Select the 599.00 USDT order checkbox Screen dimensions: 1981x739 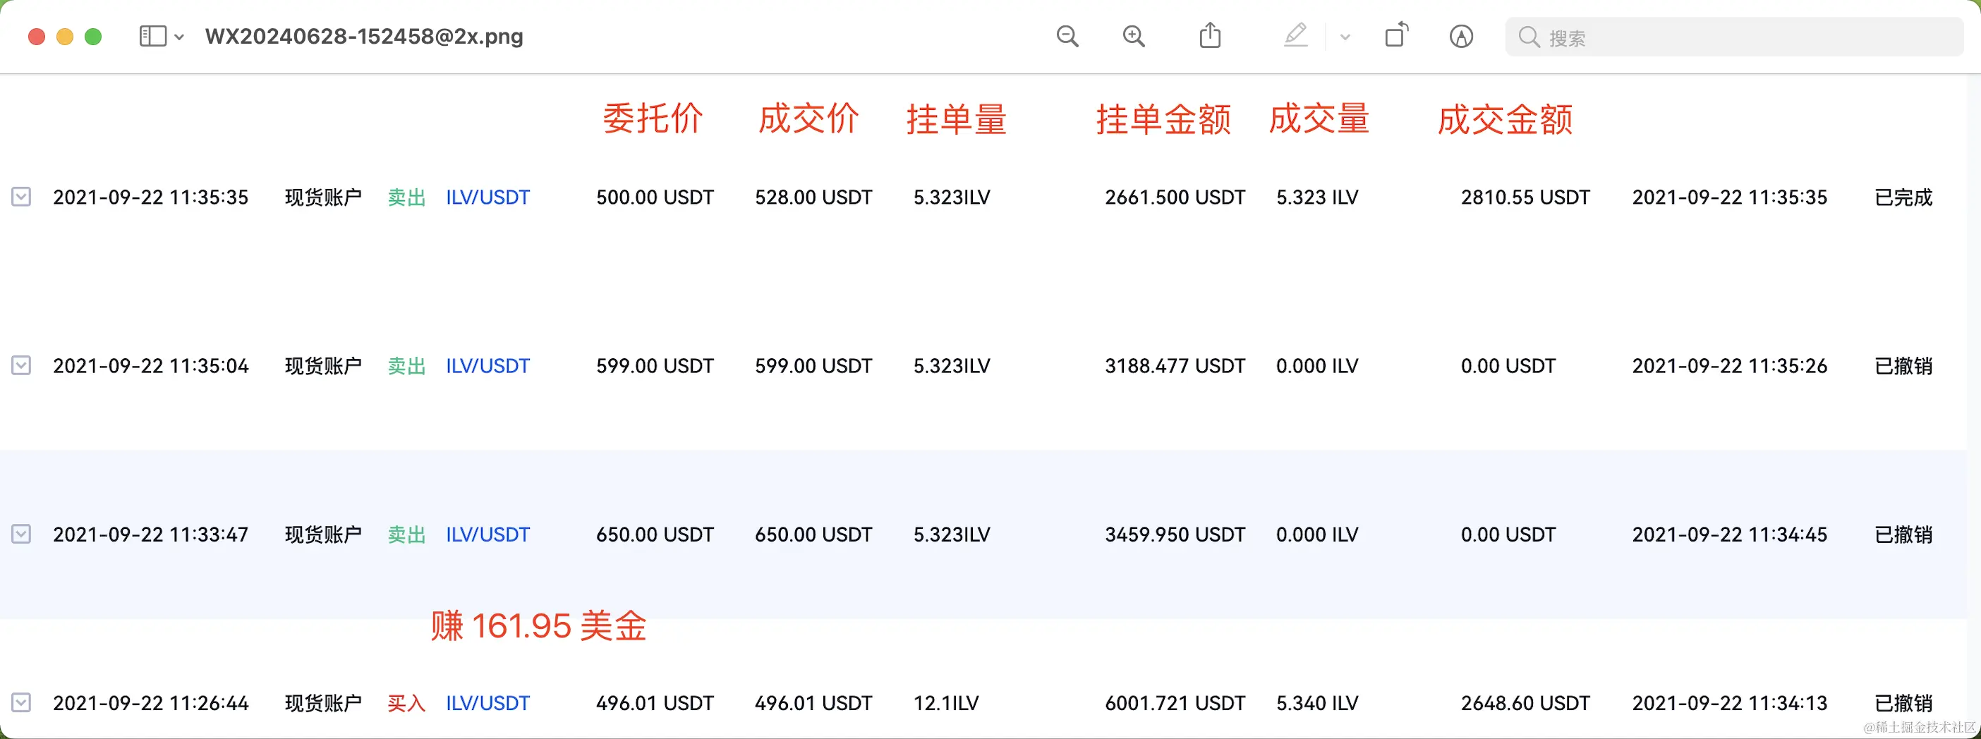point(20,365)
